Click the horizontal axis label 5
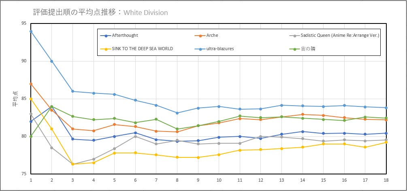Screen dimensions: 407x191 (x=115, y=180)
